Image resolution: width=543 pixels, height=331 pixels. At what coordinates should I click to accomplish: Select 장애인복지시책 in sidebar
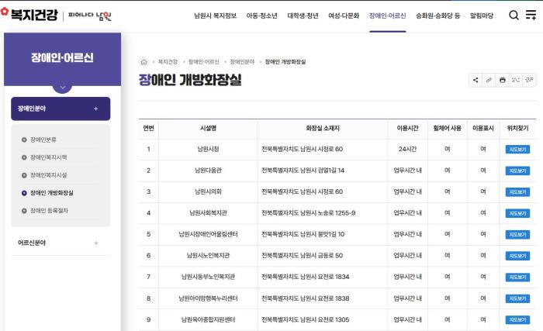coord(48,157)
